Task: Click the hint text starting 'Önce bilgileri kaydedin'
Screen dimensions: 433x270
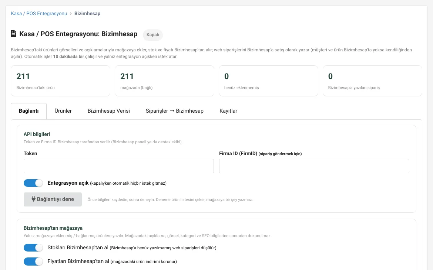Action: pos(170,199)
